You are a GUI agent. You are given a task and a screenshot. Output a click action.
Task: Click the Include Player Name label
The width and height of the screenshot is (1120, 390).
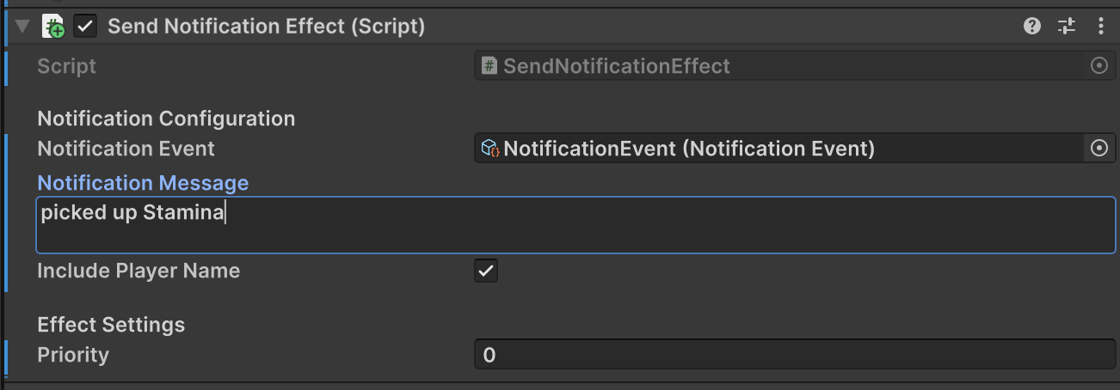point(138,271)
